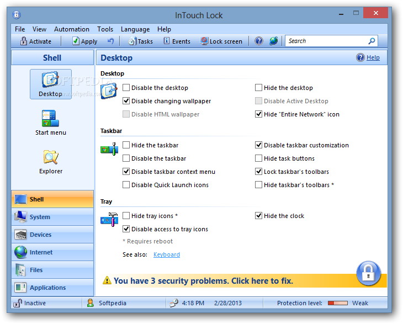Screen dimensions: 403x324
Task: Click the warning triangle icon in security banner
Action: click(x=107, y=280)
